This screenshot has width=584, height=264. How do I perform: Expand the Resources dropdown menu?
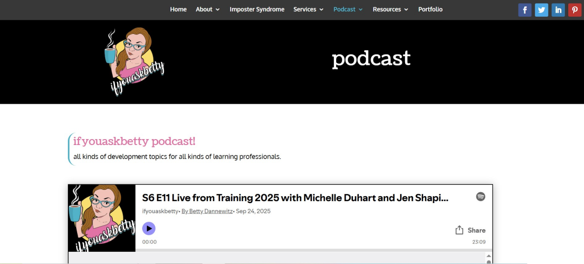coord(390,9)
